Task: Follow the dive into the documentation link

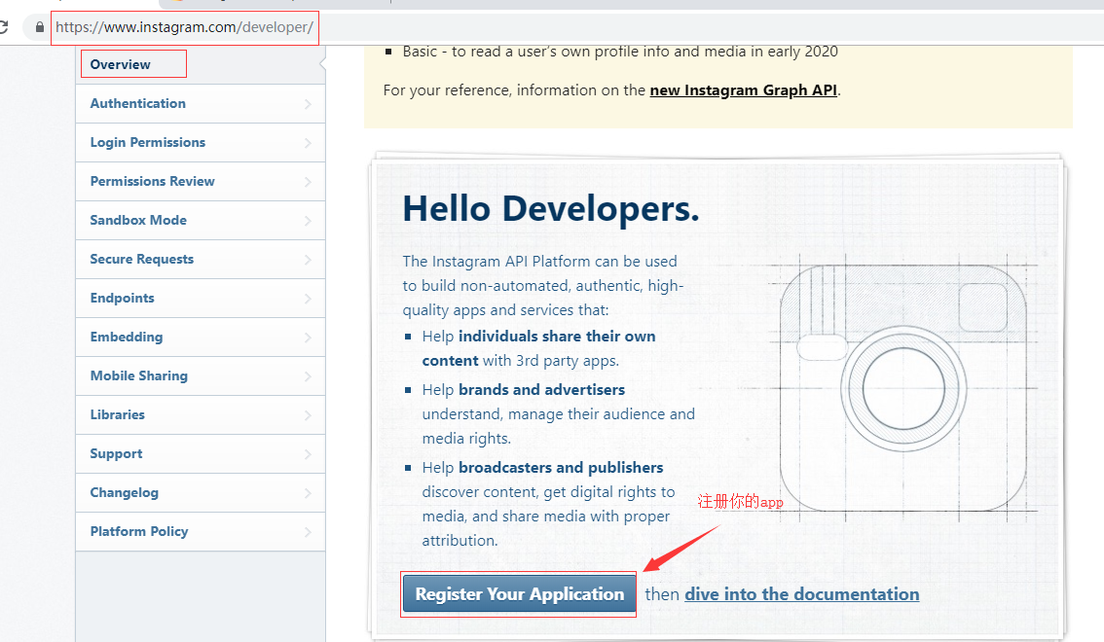Action: point(802,594)
